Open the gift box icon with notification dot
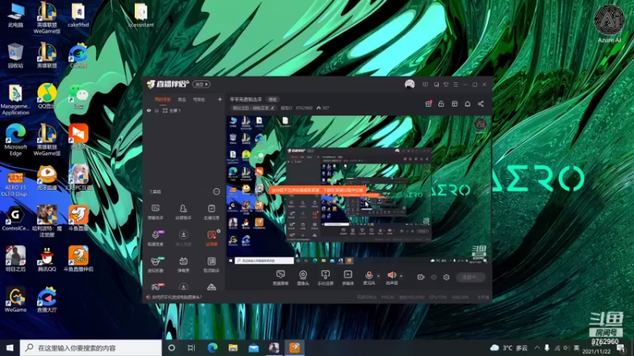The height and width of the screenshot is (356, 634). tap(429, 104)
